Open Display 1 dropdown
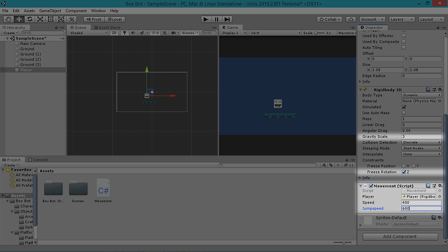The height and width of the screenshot is (252, 448). pos(234,33)
